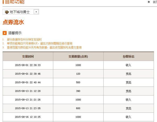Click the amount 600 cell
The width and height of the screenshot is (157, 122).
[x=78, y=108]
